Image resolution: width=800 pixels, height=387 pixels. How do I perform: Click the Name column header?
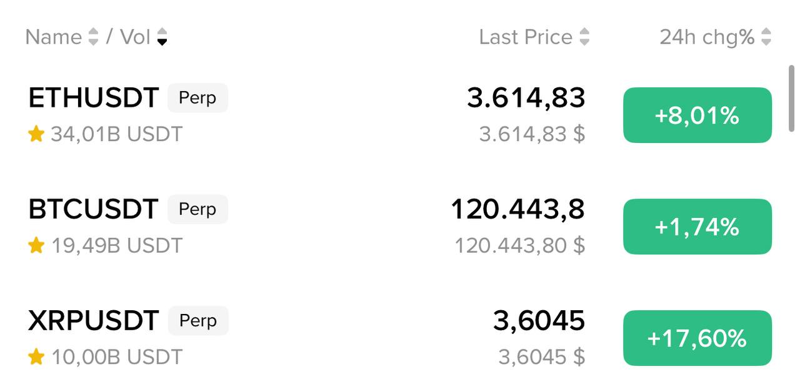coord(54,37)
